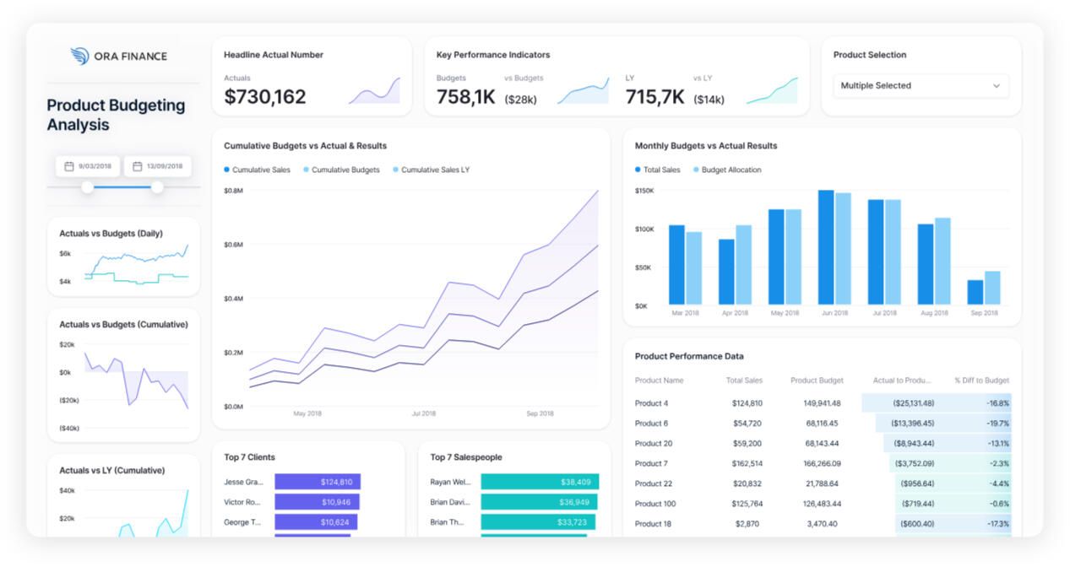Open the Multiple Selected product dropdown

[x=920, y=86]
